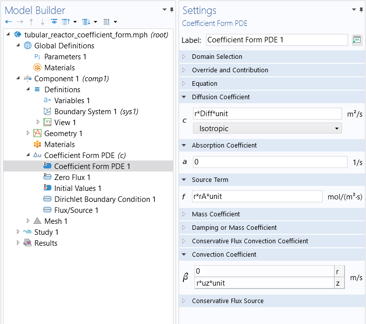Expand the Geometry 1 branch
Screen dimensions: 366x324
tap(28, 133)
